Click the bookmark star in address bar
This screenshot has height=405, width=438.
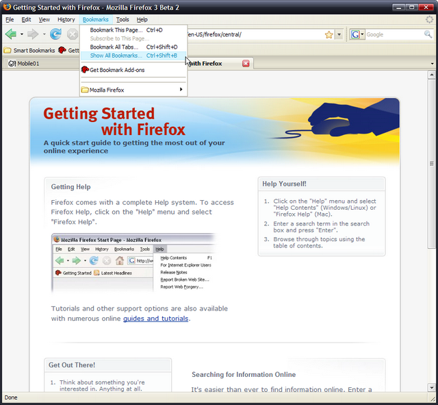pyautogui.click(x=328, y=35)
